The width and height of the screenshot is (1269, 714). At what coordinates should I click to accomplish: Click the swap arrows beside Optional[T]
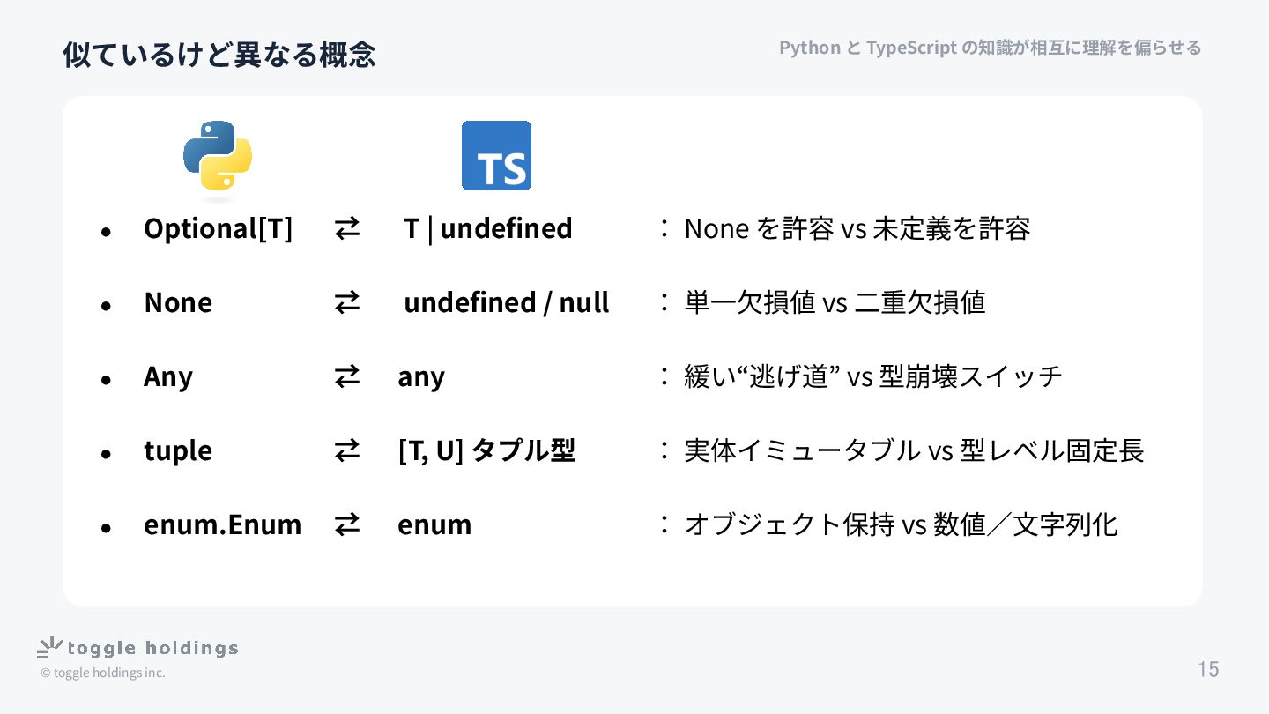[347, 228]
